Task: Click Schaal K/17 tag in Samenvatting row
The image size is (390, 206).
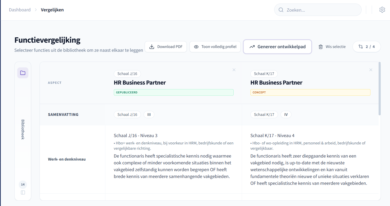Action: point(264,115)
